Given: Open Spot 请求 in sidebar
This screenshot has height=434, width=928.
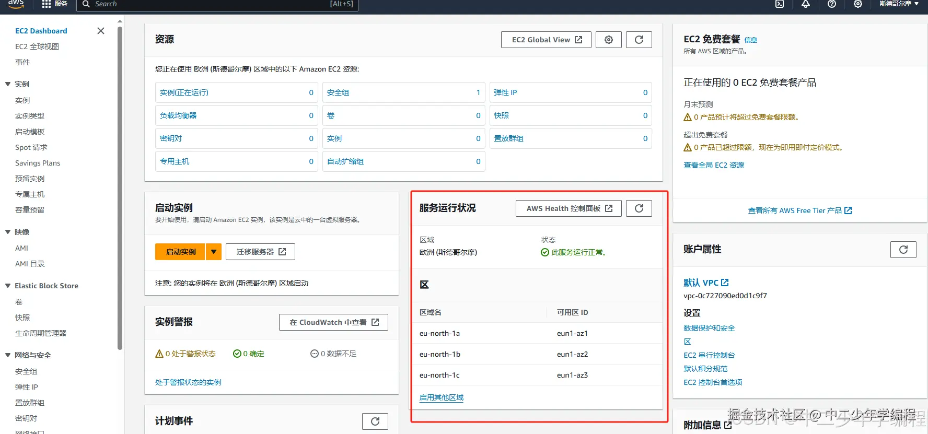Looking at the screenshot, I should tap(31, 147).
